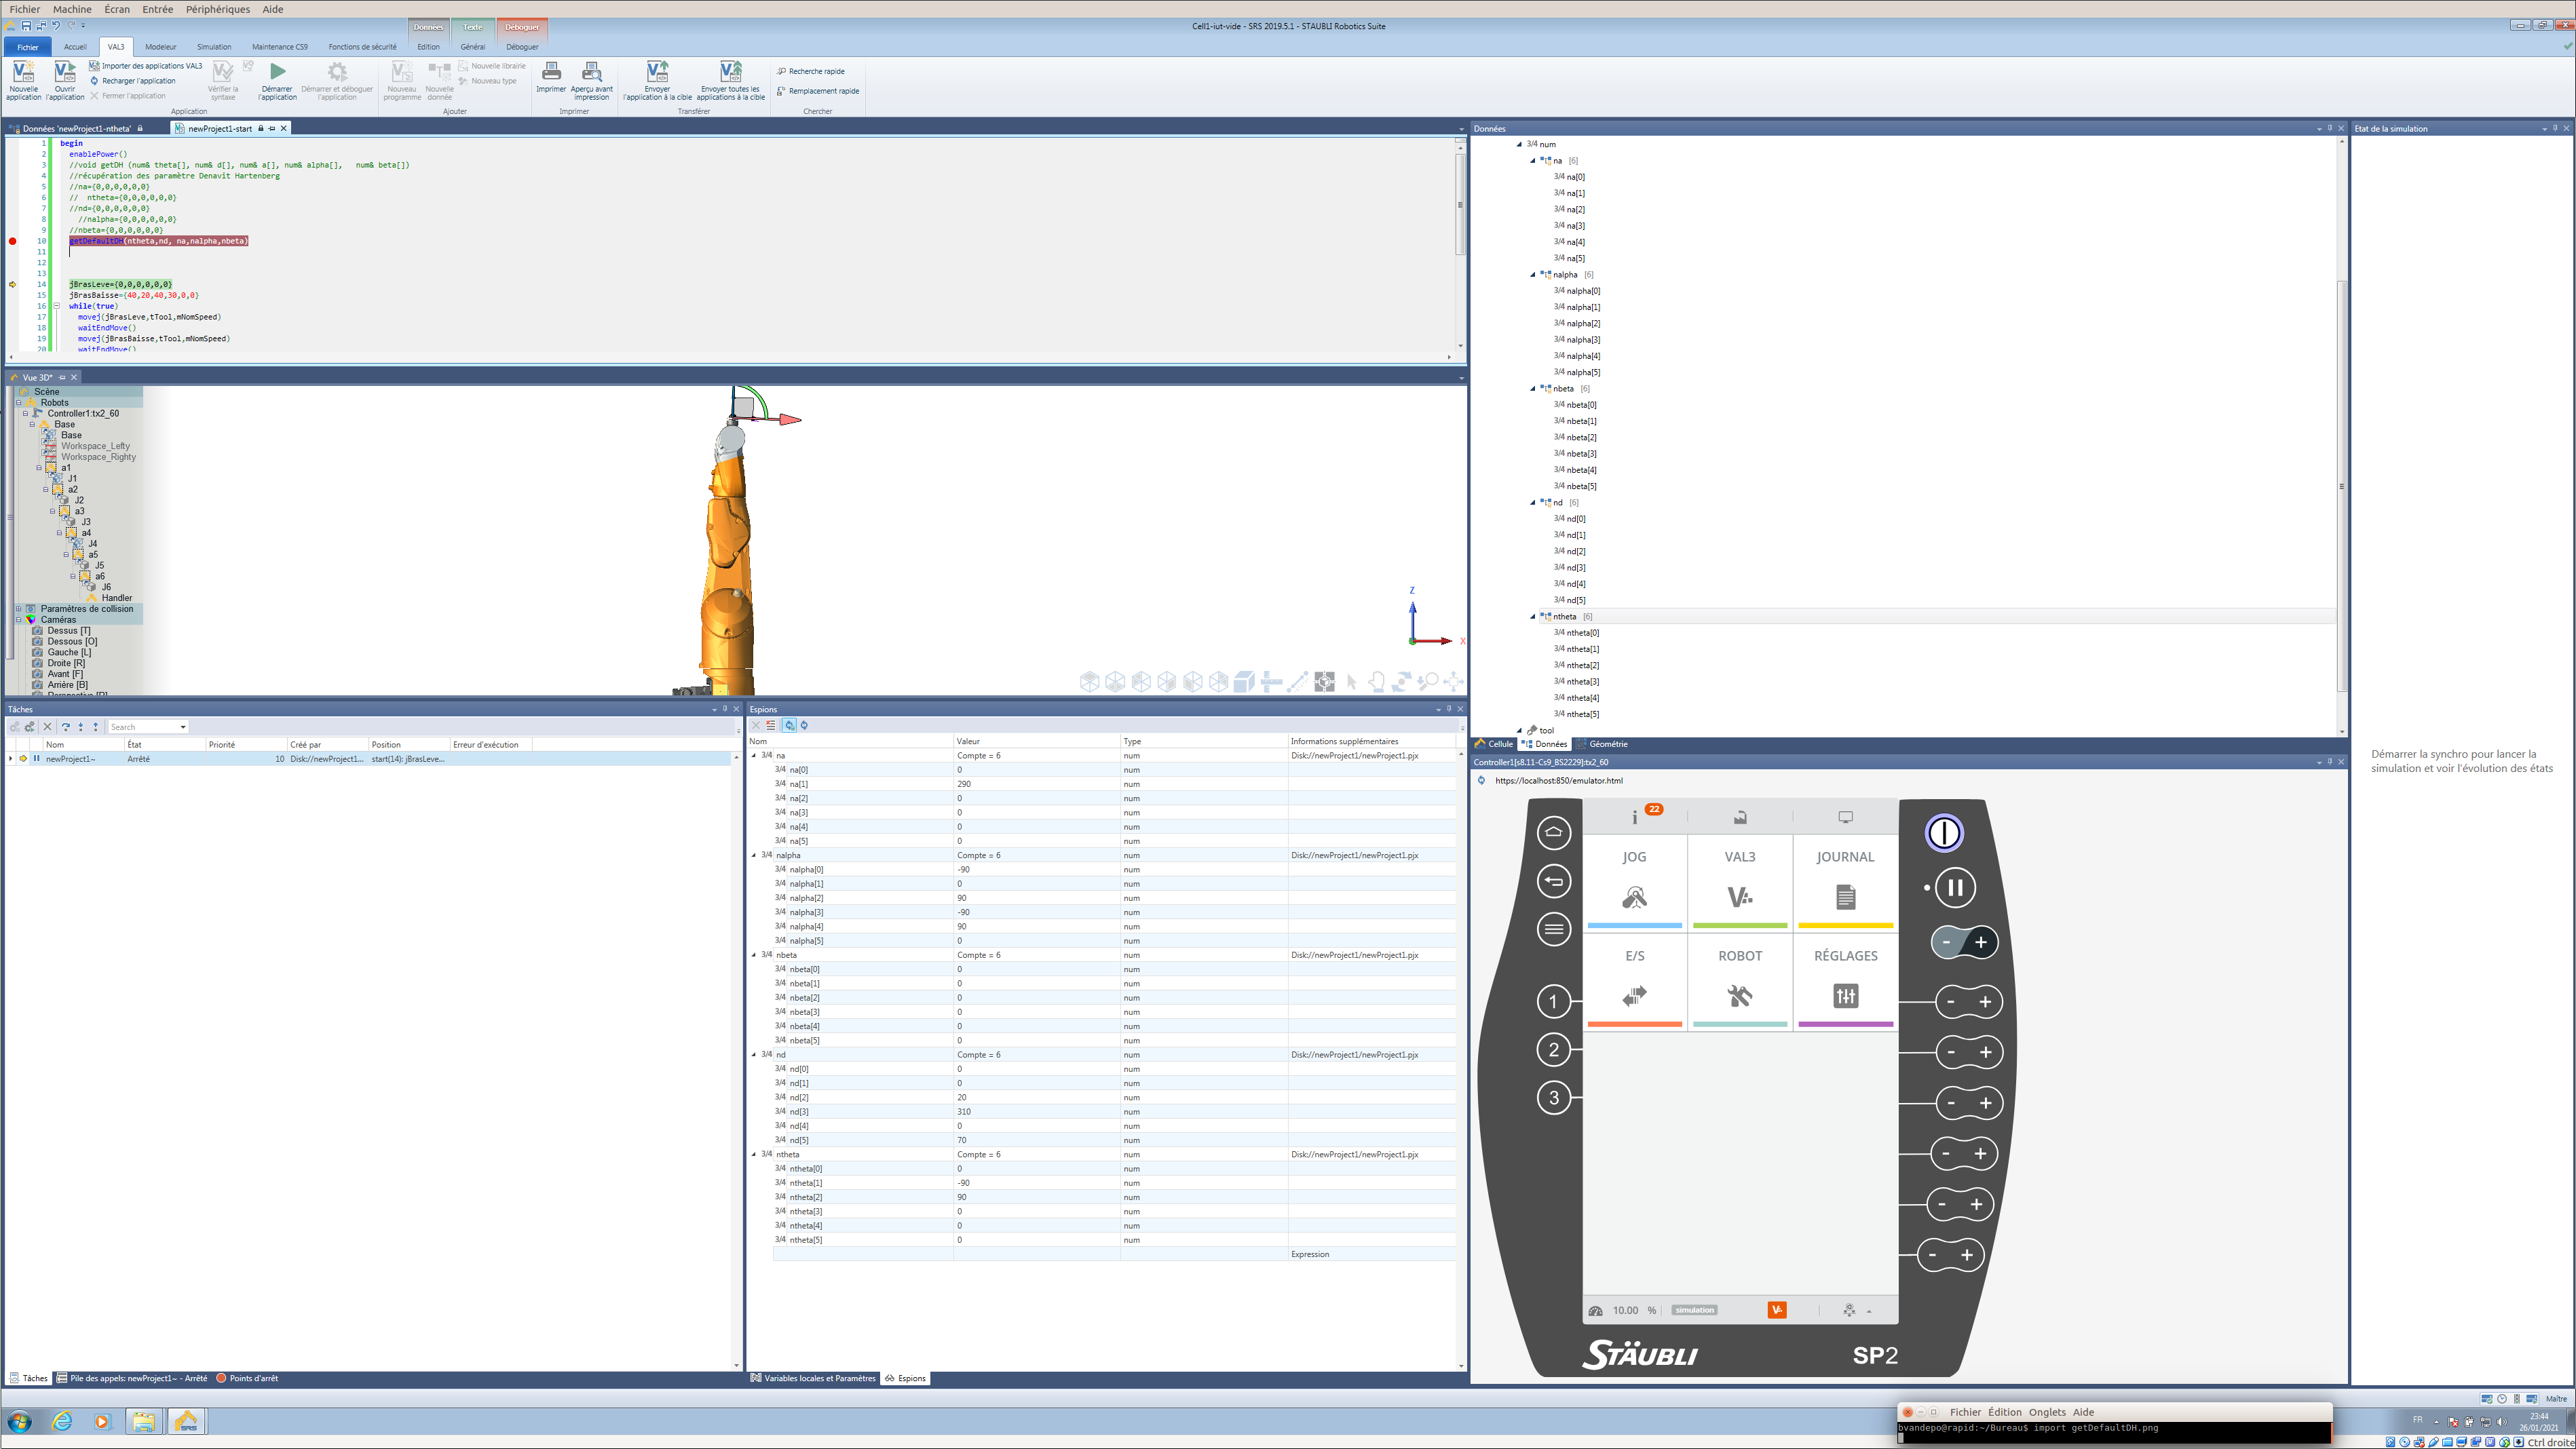Image resolution: width=2576 pixels, height=1449 pixels.
Task: Collapse the ntheta array in Espions
Action: 754,1154
